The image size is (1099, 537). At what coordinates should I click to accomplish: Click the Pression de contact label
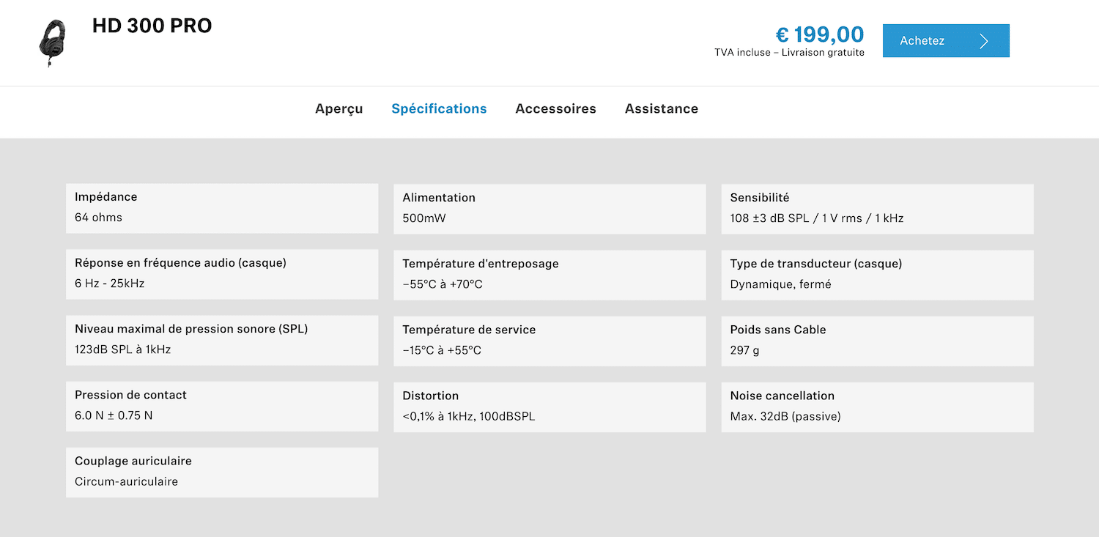pyautogui.click(x=130, y=395)
